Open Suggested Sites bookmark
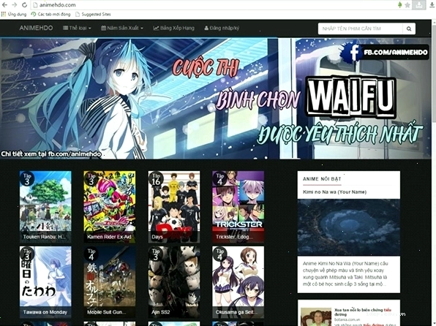The width and height of the screenshot is (436, 326). (x=93, y=14)
